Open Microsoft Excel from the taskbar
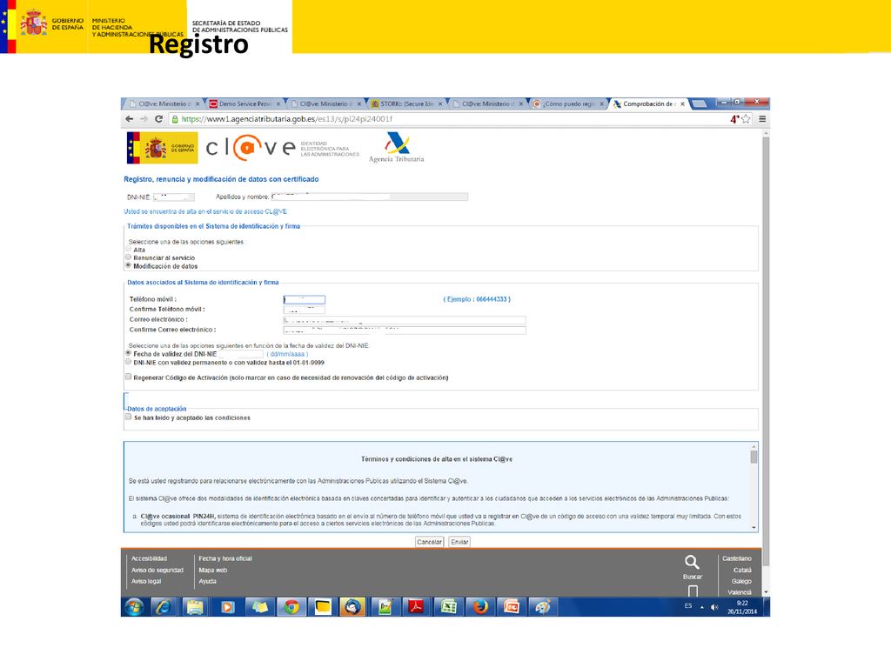The width and height of the screenshot is (891, 668). click(448, 607)
